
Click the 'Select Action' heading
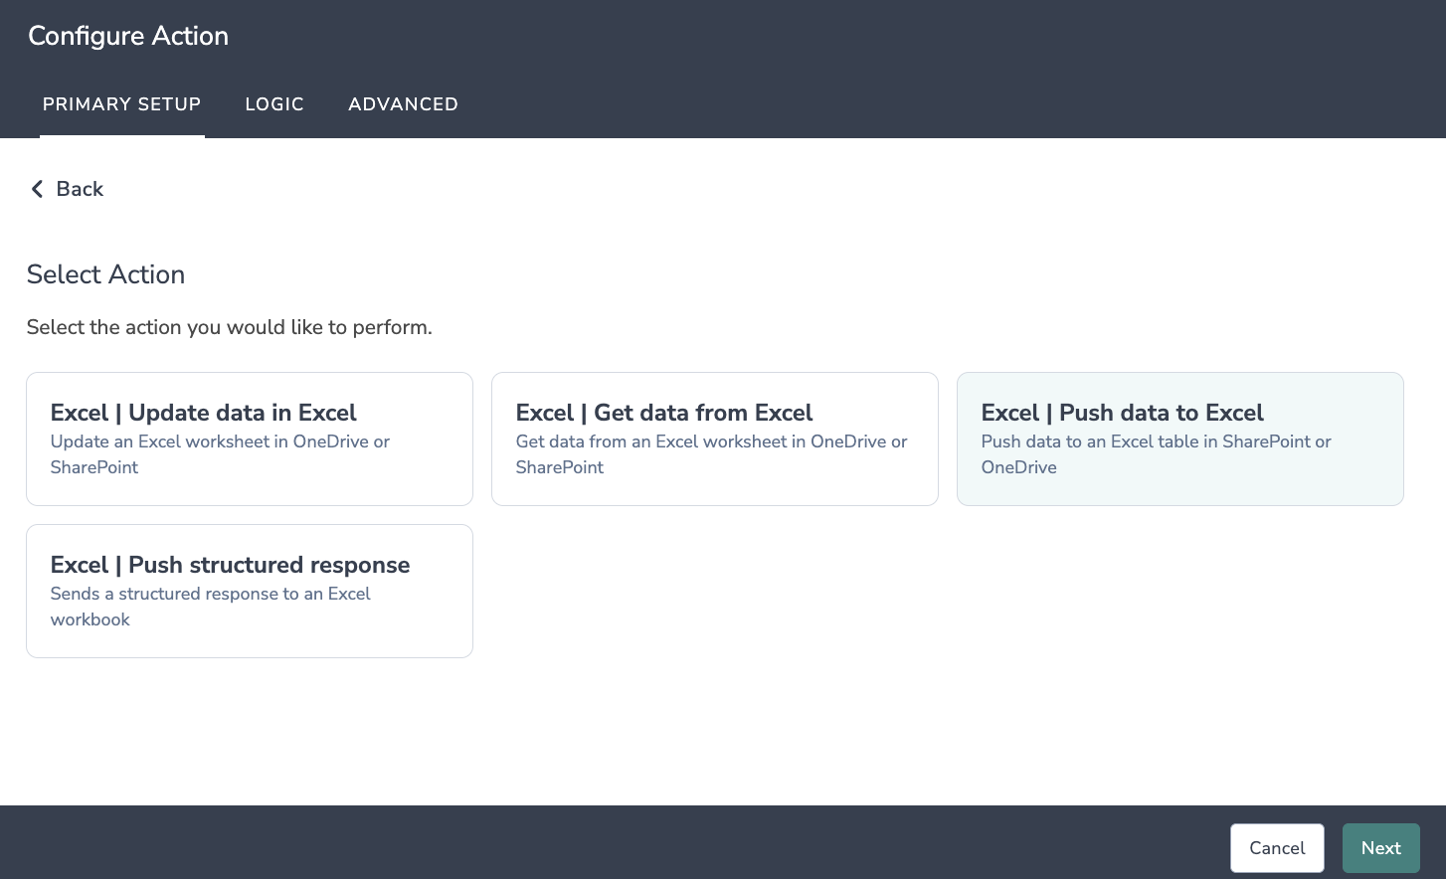coord(105,274)
